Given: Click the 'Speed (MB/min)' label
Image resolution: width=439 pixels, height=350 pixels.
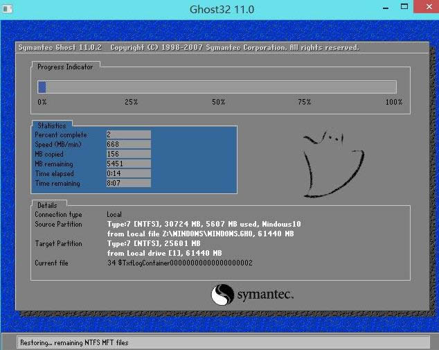Looking at the screenshot, I should (58, 145).
